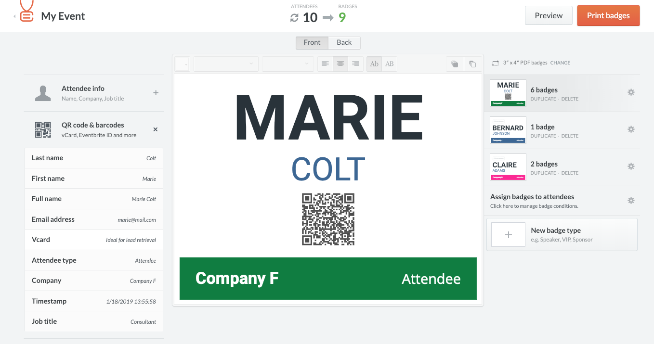This screenshot has height=344, width=654.
Task: Click the attendees sync refresh icon
Action: 294,18
